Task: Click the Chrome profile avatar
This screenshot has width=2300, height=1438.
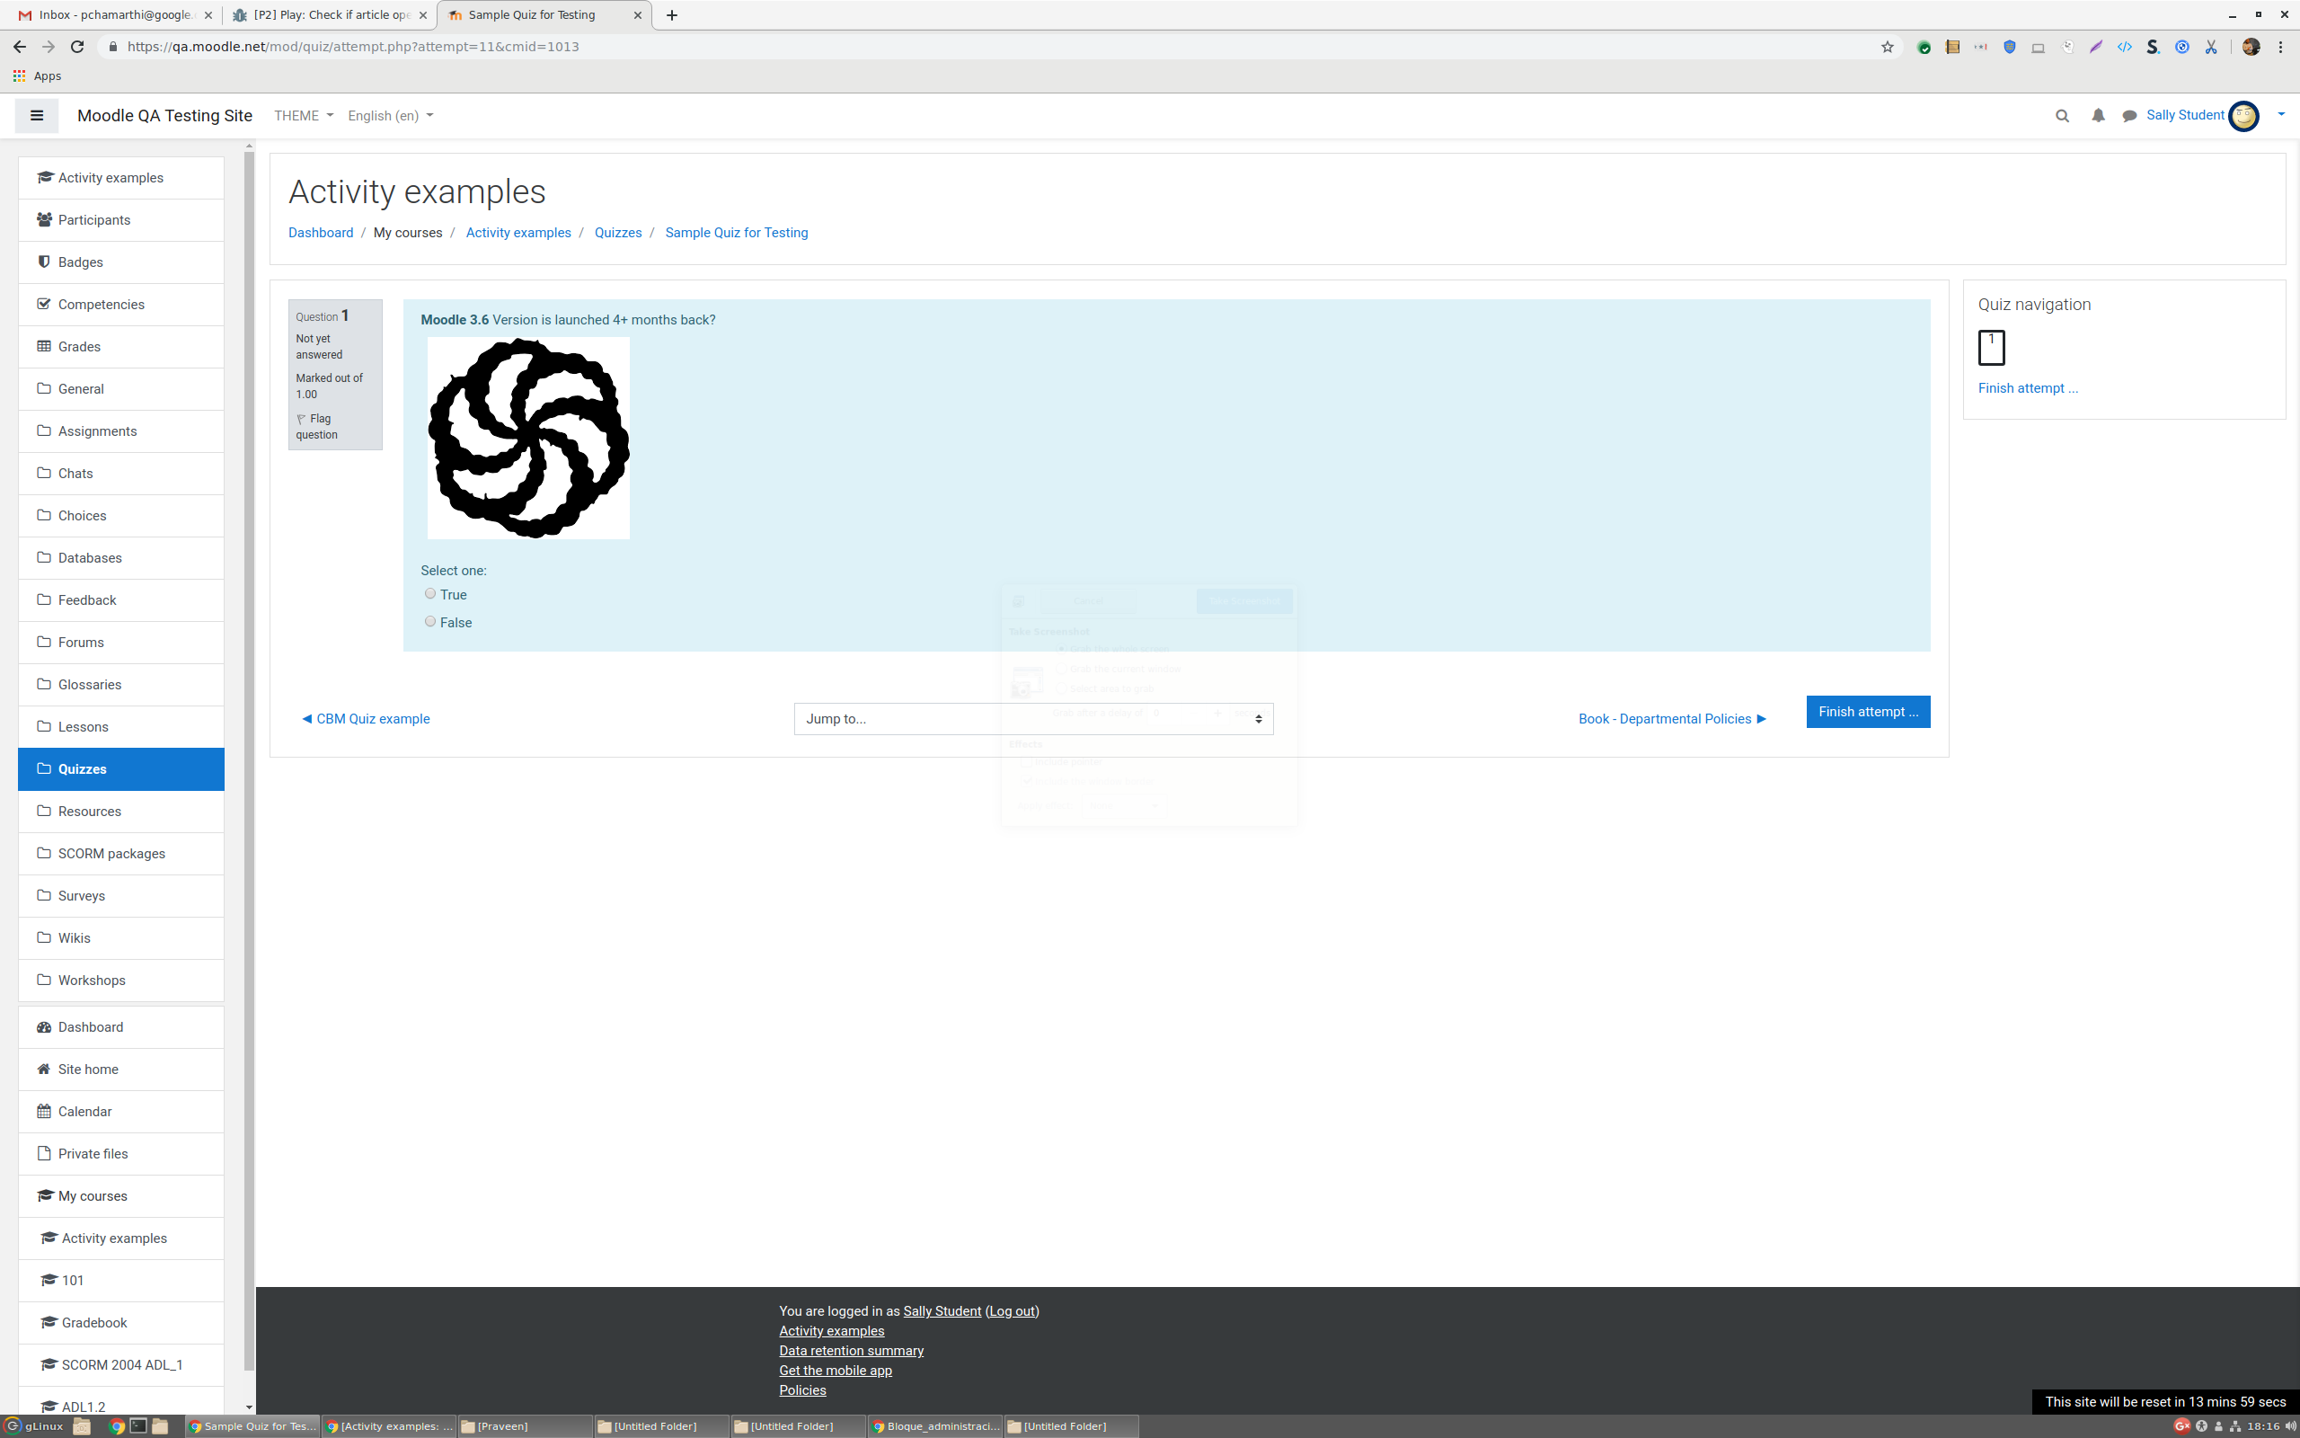Action: tap(2251, 47)
